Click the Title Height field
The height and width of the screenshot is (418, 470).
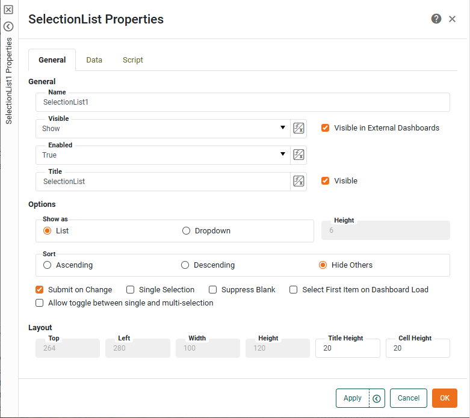click(x=348, y=348)
